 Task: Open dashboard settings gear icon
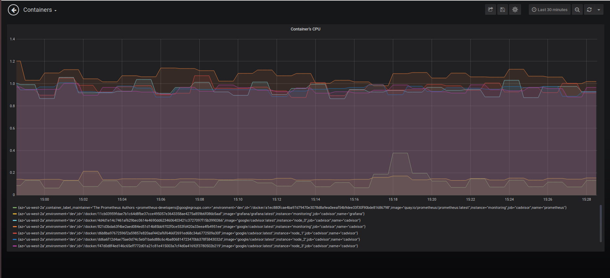(515, 10)
